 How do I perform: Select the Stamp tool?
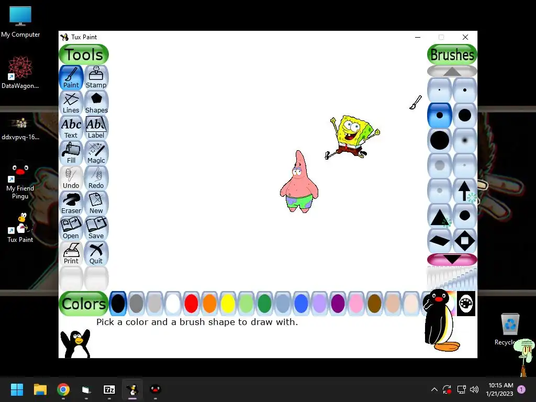pyautogui.click(x=96, y=77)
